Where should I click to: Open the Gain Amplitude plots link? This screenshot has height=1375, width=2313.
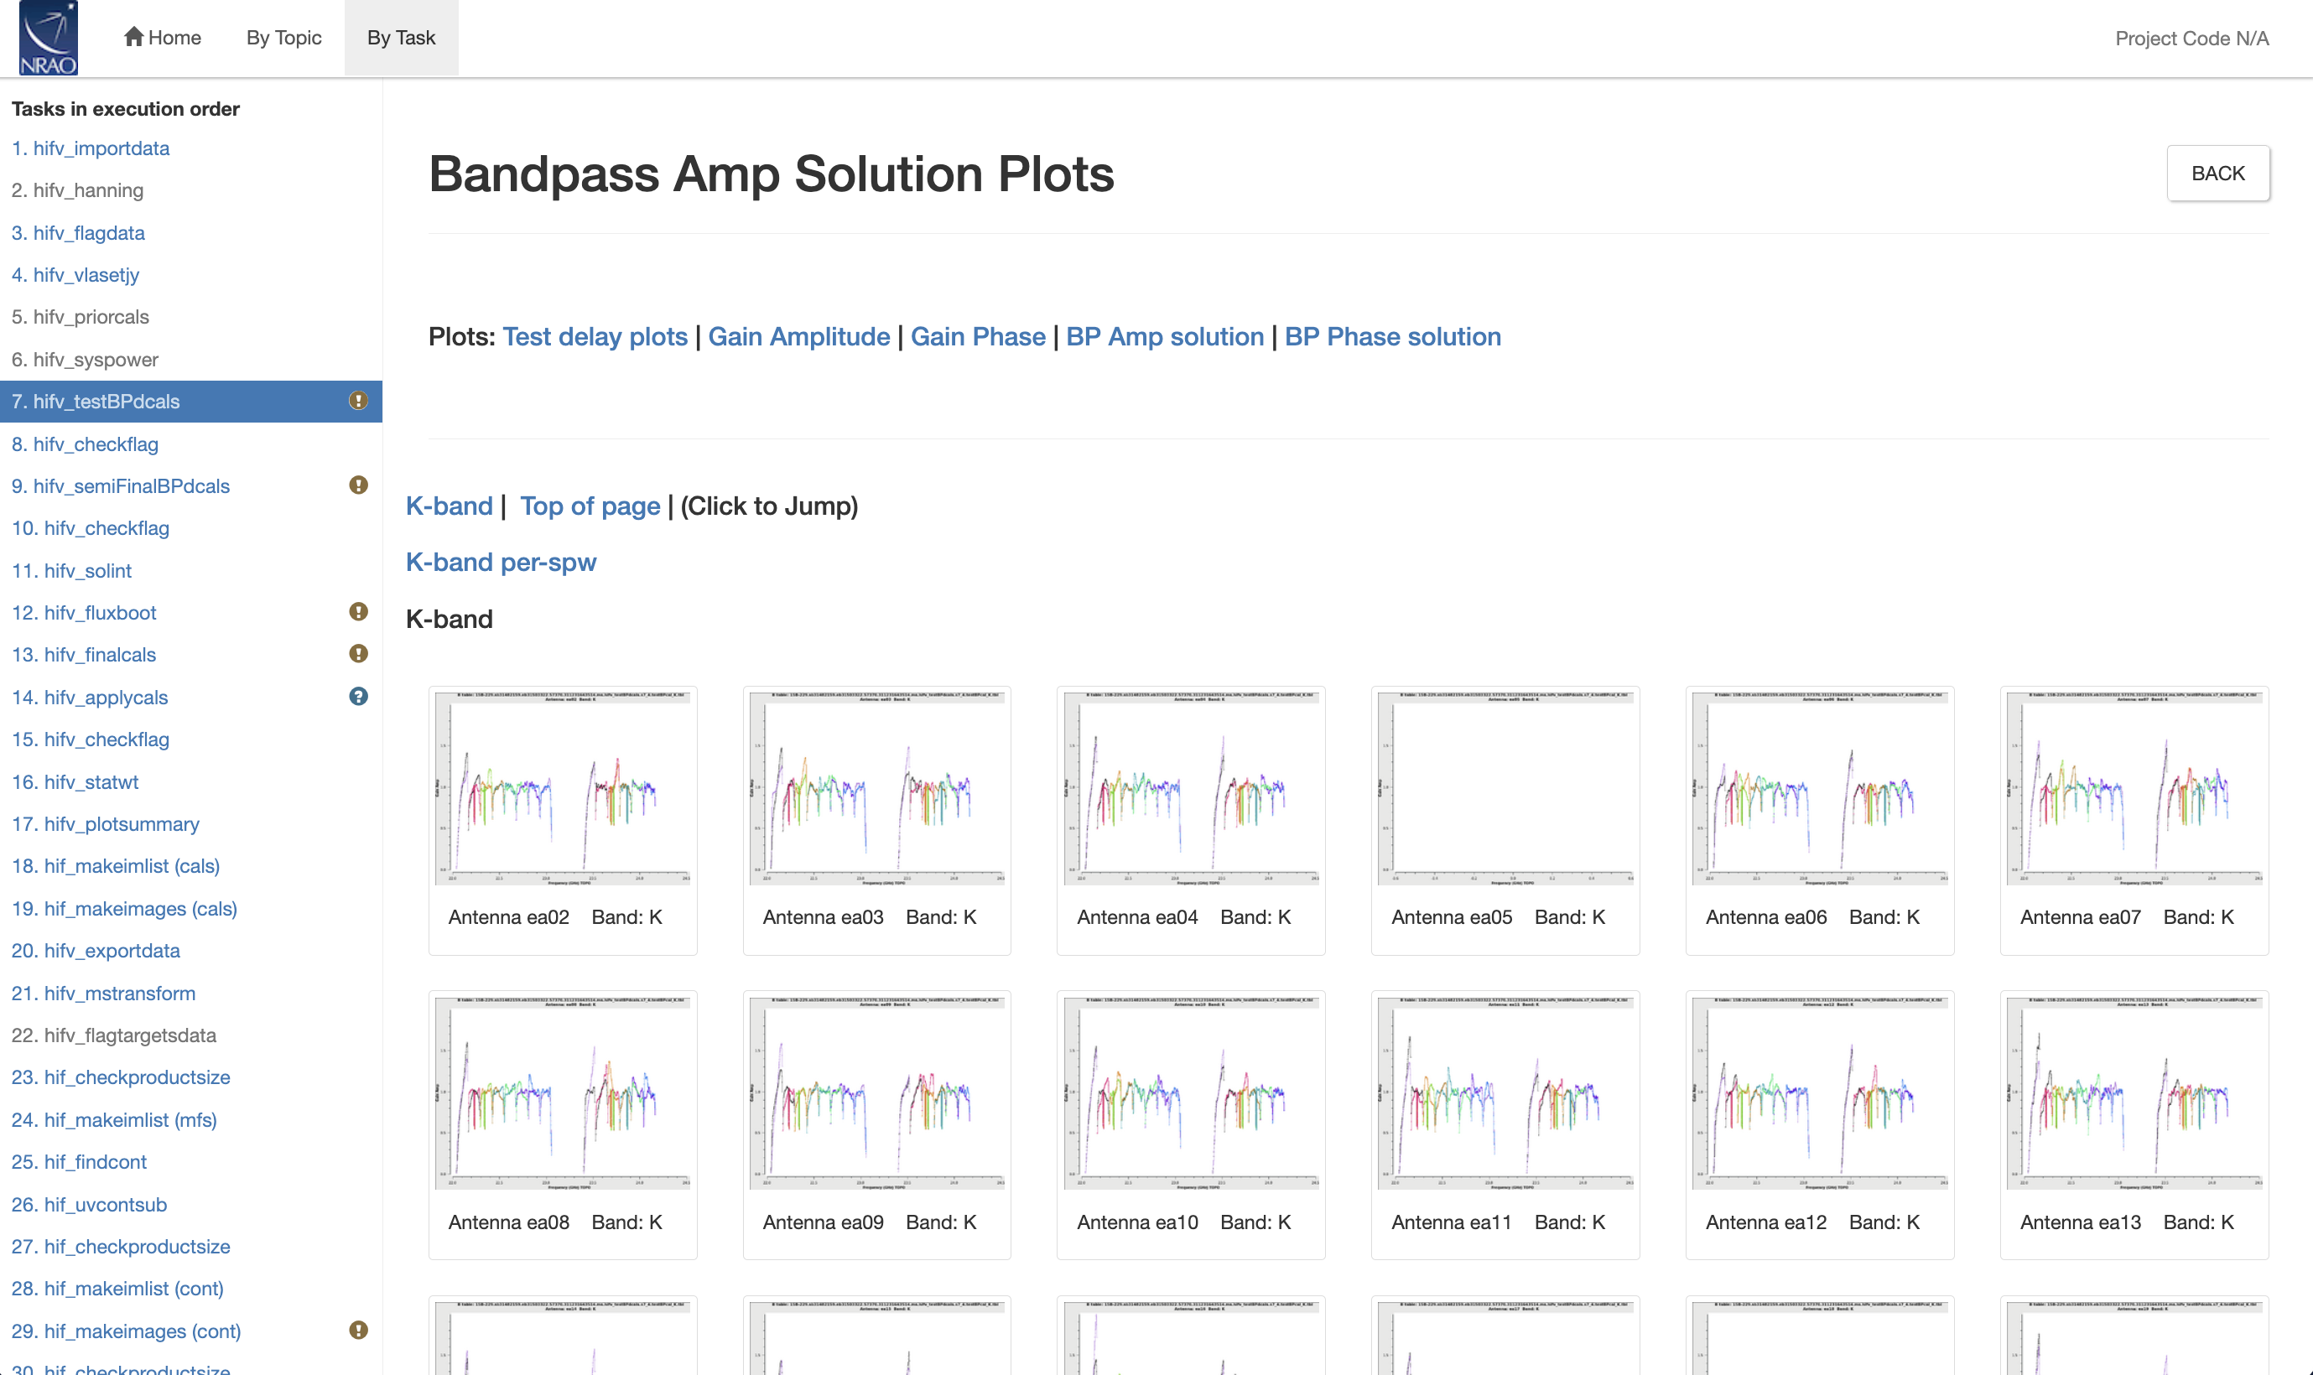(798, 336)
